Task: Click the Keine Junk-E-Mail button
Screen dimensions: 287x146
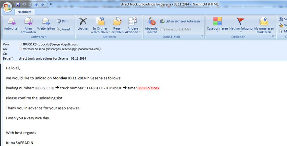Action: (175, 29)
